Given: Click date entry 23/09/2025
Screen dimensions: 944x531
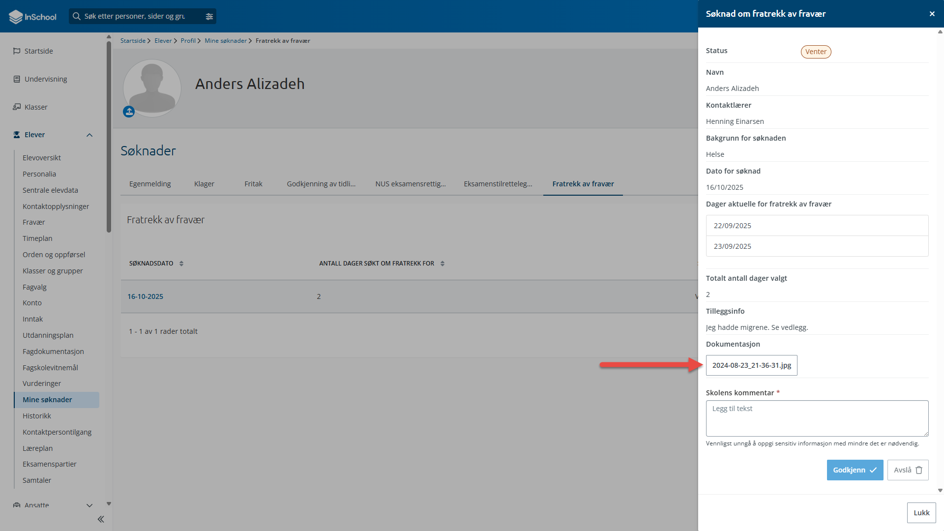Looking at the screenshot, I should pyautogui.click(x=817, y=246).
